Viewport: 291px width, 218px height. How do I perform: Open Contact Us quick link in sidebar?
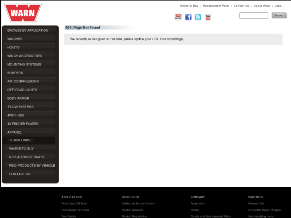coord(20,174)
